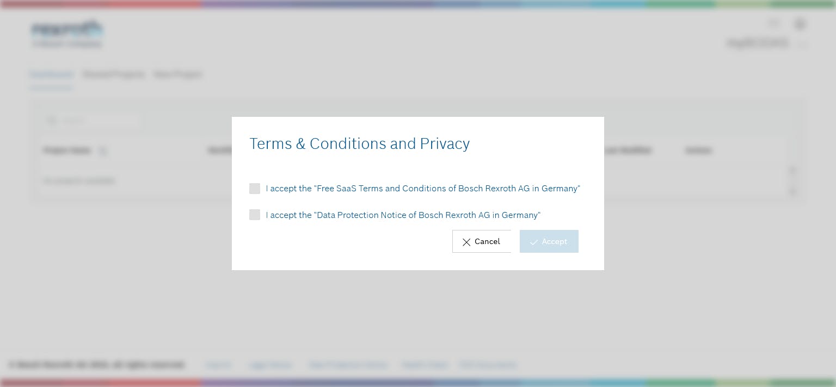836x387 pixels.
Task: Click the magnifier icon in the search box
Action: 52,120
